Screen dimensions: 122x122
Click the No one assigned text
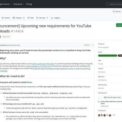[103, 47]
